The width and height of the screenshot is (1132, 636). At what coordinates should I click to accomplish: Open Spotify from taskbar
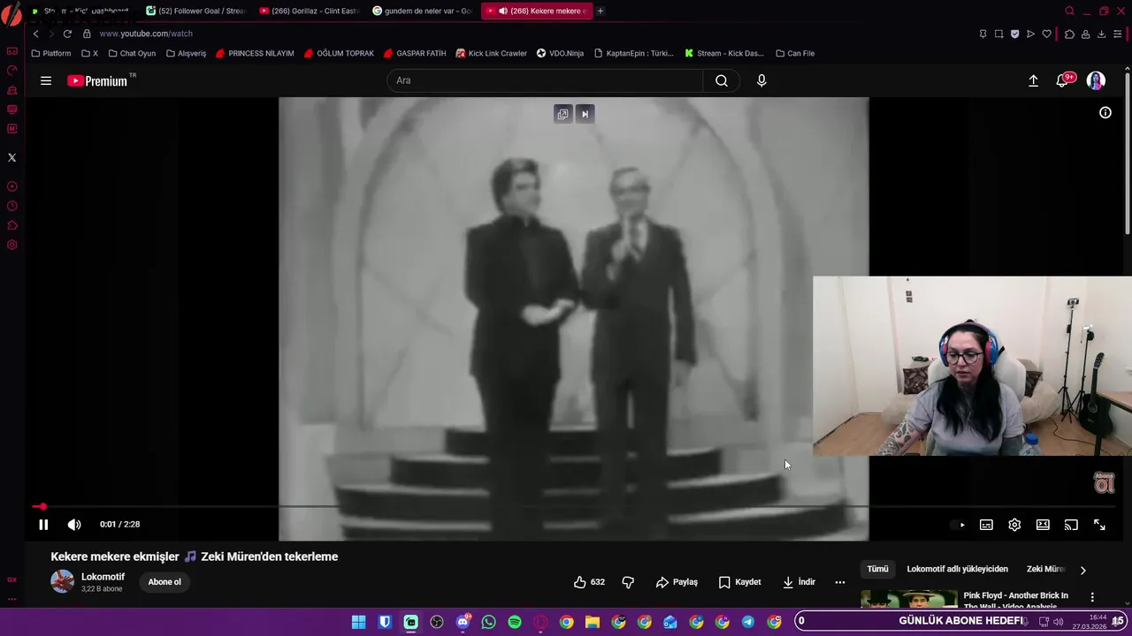point(515,622)
